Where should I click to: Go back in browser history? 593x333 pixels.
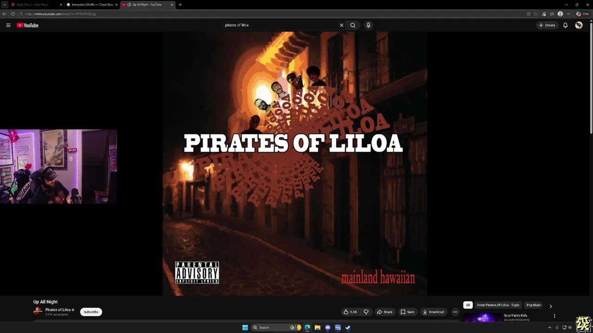pos(5,14)
